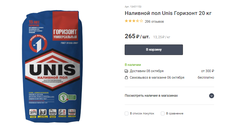230x134 pixels.
Task: Expand the store availability chevron
Action: (212, 96)
